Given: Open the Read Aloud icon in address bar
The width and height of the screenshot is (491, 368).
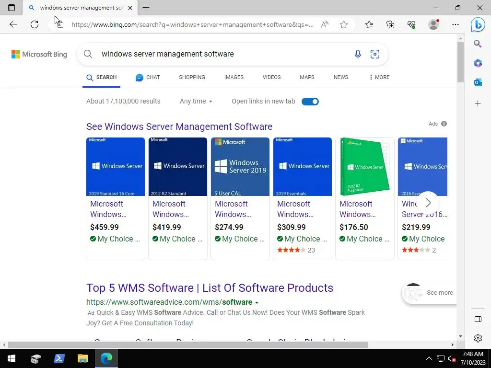Looking at the screenshot, I should (x=325, y=24).
